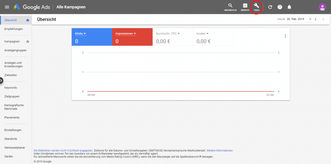Click the © 2019 Google footer text
The image size is (331, 164).
pos(42,162)
